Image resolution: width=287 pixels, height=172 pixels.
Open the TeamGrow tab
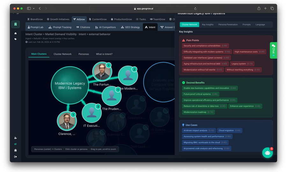click(158, 19)
